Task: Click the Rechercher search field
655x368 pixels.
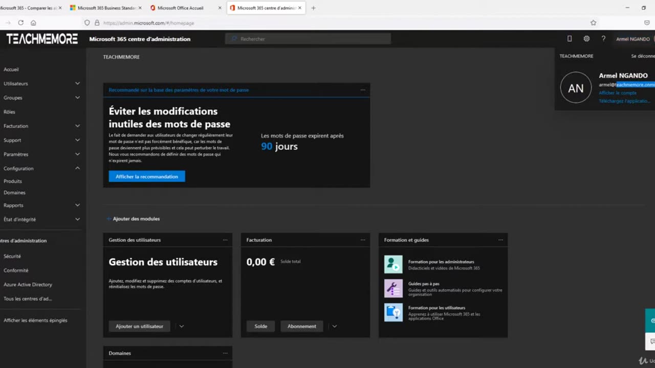Action: click(308, 39)
